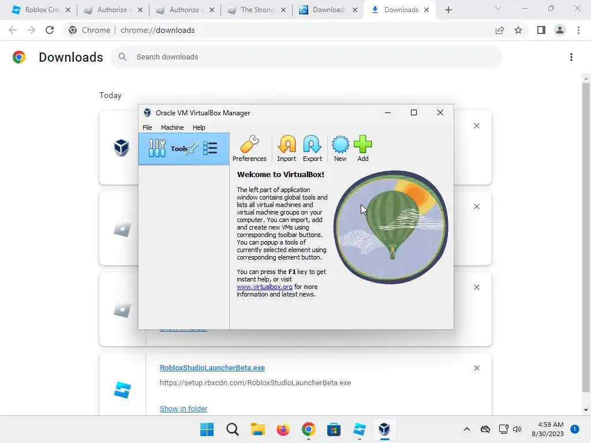Select the Tools item in VirtualBox sidebar
This screenshot has width=591, height=443.
184,148
